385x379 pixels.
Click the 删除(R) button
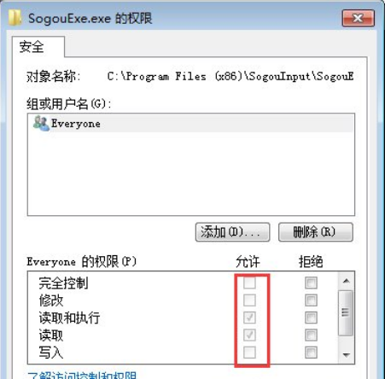tap(316, 232)
